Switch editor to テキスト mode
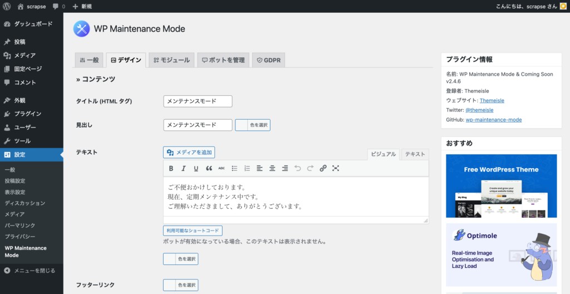Screen dimensions: 570x294 pyautogui.click(x=415, y=154)
